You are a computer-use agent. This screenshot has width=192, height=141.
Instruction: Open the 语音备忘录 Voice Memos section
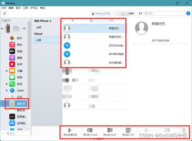[x=18, y=116]
